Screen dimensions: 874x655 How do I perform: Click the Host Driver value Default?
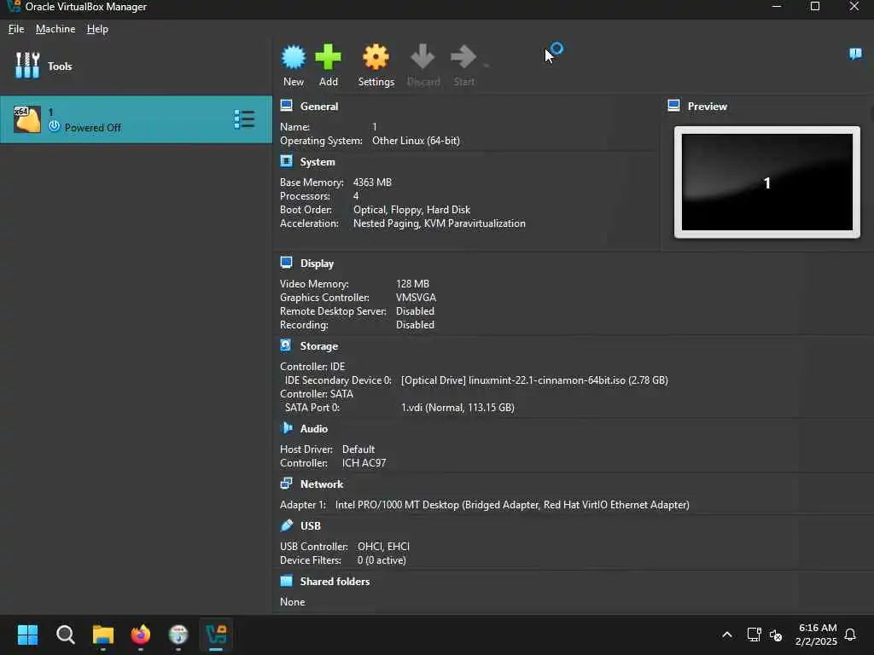[358, 449]
